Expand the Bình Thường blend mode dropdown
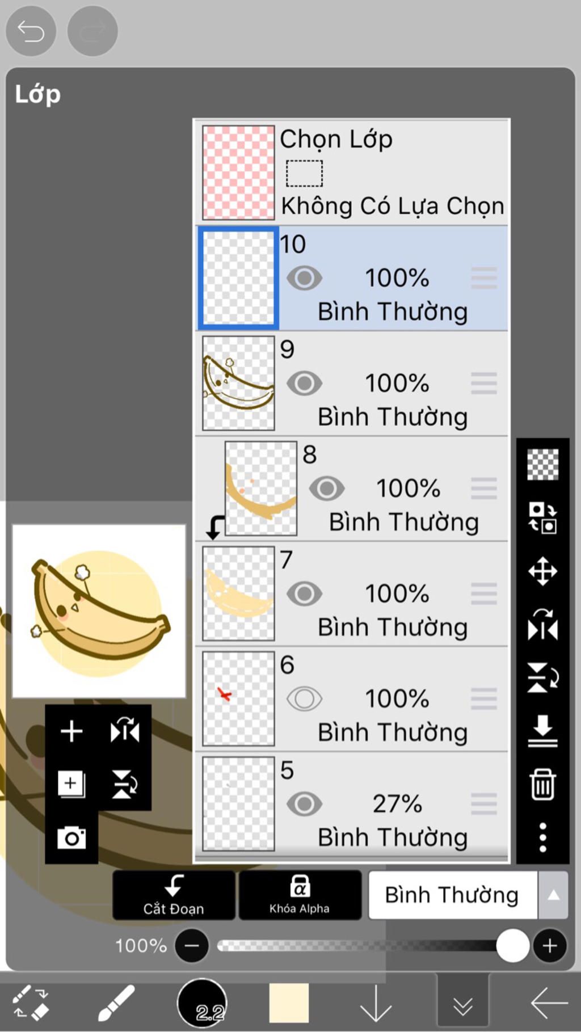The image size is (581, 1032). pos(468,895)
